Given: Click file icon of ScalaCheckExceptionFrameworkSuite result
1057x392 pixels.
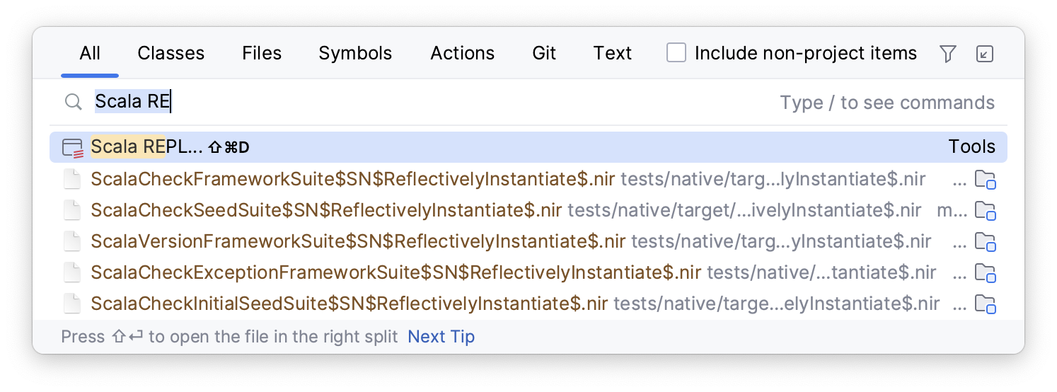Looking at the screenshot, I should [73, 273].
